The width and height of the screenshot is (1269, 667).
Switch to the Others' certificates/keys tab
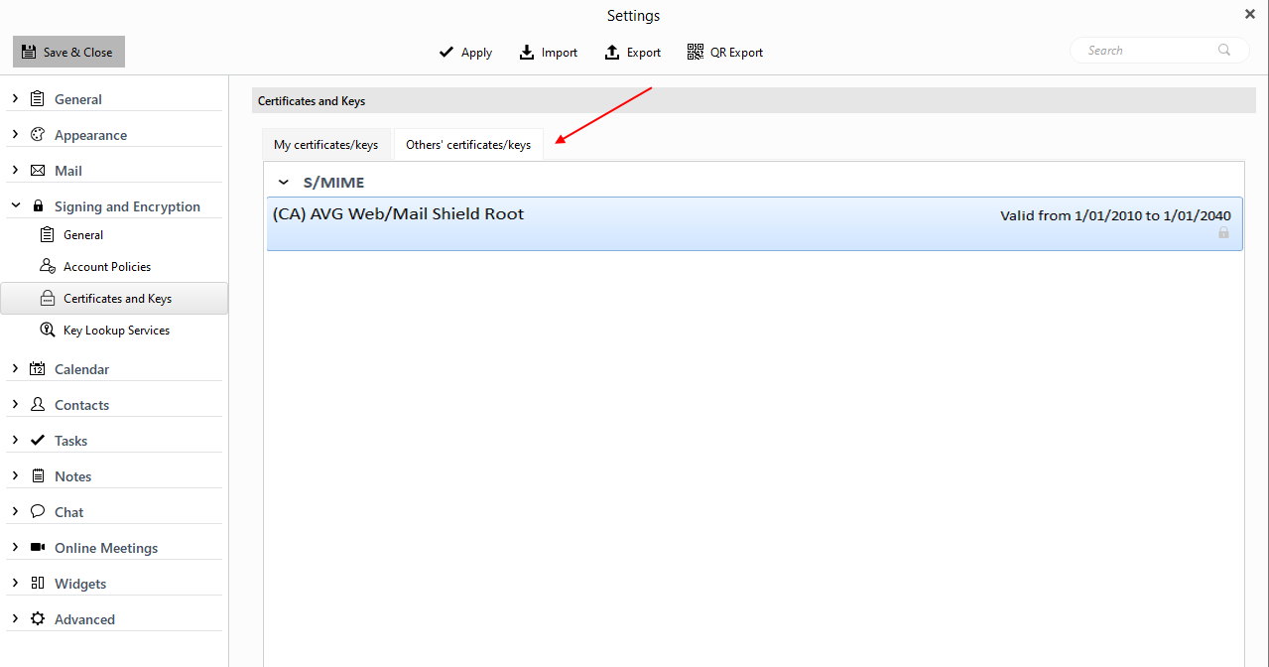[468, 145]
